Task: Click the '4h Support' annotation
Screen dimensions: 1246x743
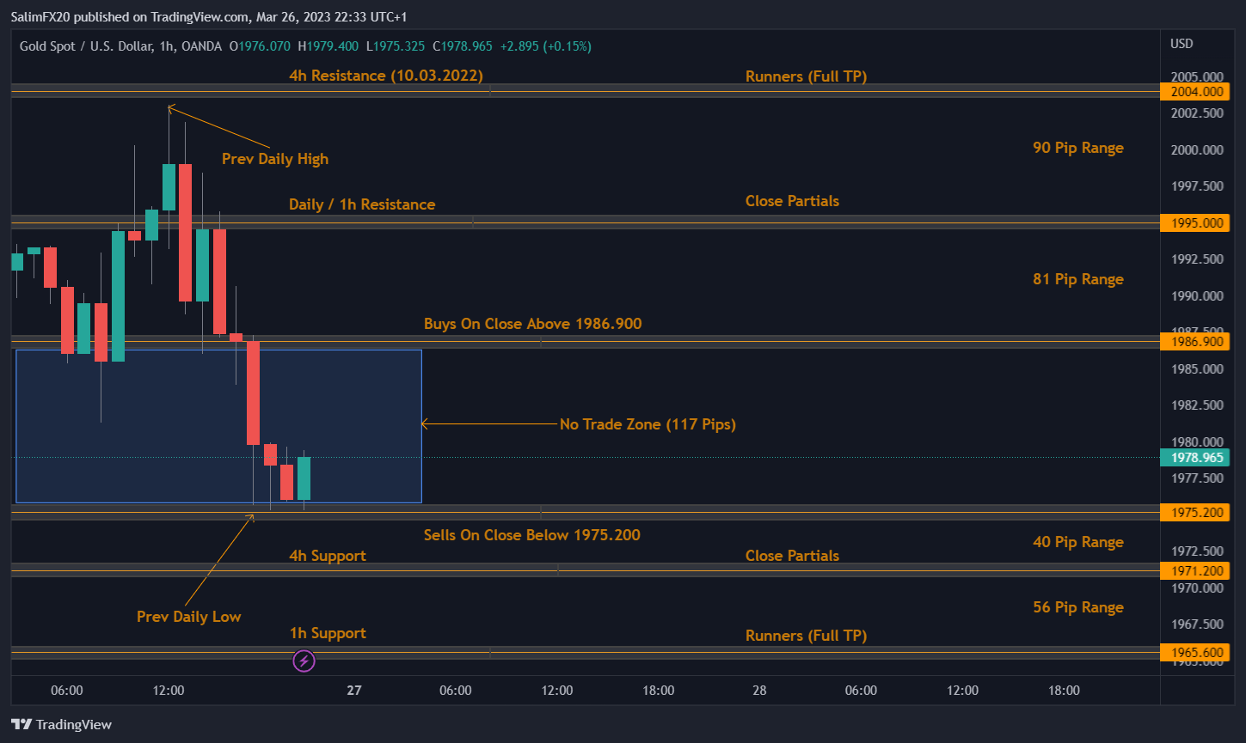Action: point(328,557)
